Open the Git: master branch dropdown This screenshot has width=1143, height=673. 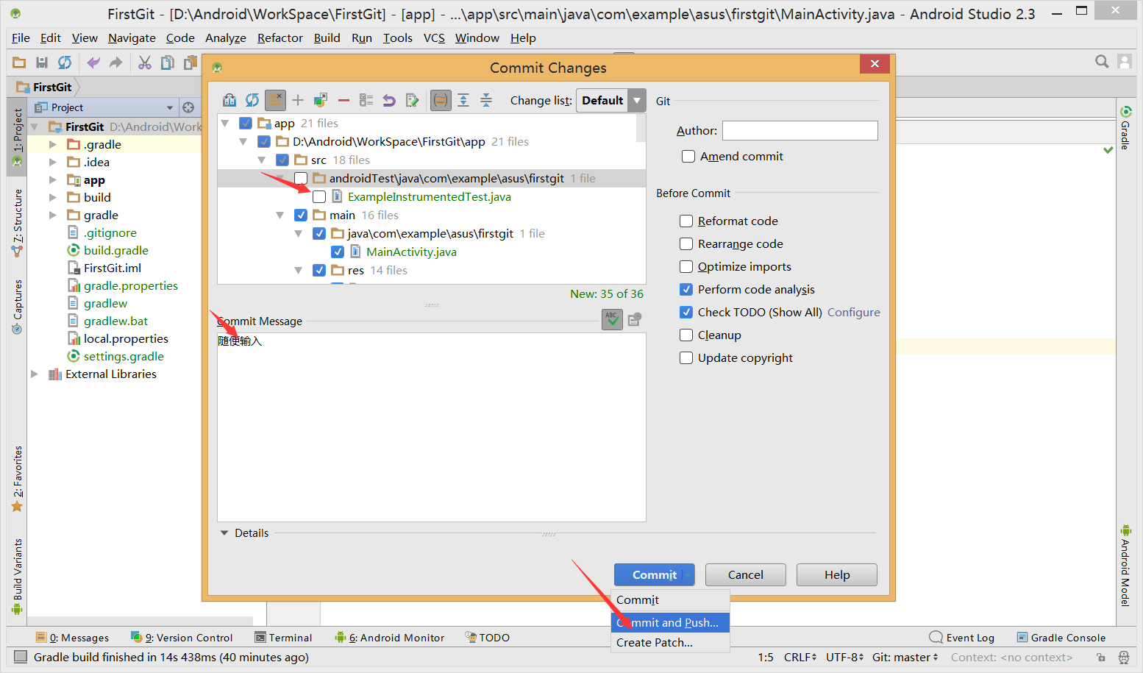pos(905,658)
